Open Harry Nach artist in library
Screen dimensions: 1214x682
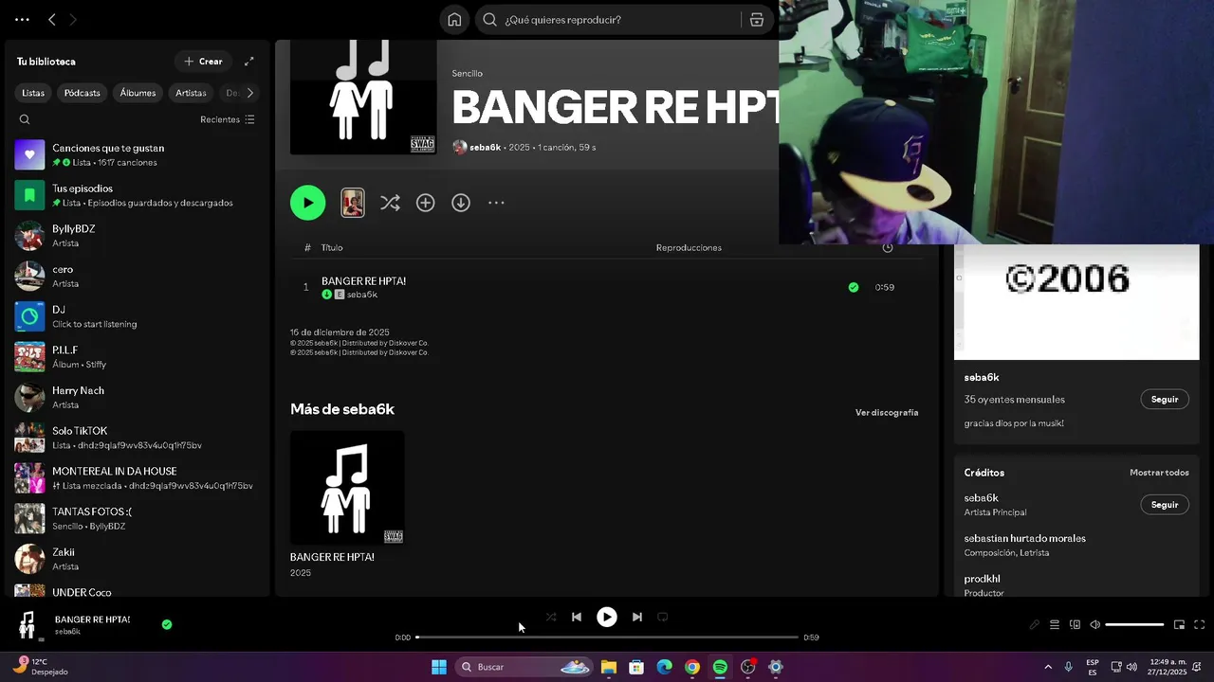136,397
